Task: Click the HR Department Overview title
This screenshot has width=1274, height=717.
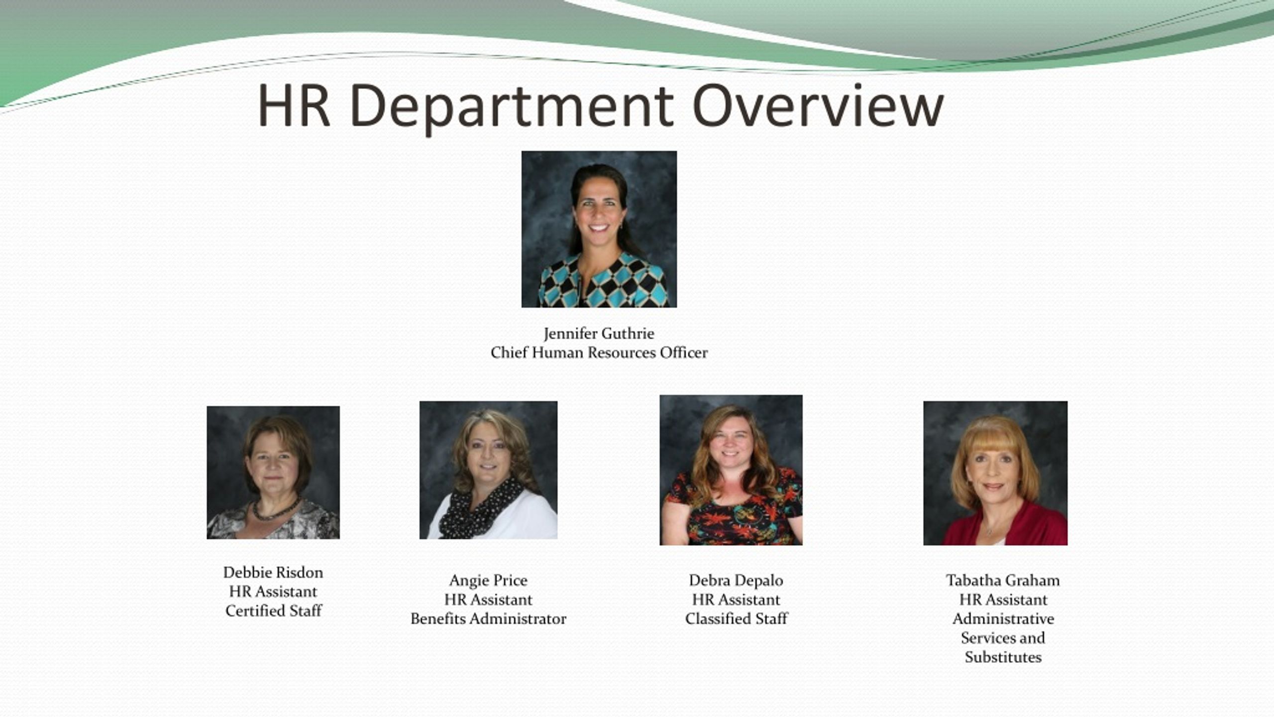Action: (x=600, y=107)
